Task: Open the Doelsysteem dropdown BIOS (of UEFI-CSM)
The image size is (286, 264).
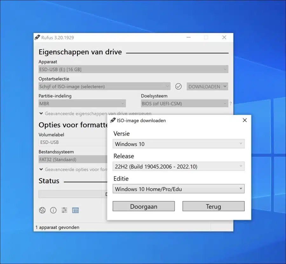Action: tap(185, 103)
